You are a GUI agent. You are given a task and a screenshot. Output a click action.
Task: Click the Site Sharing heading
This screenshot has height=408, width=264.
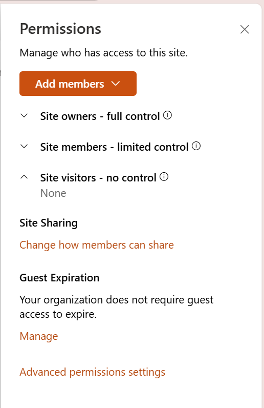click(49, 223)
